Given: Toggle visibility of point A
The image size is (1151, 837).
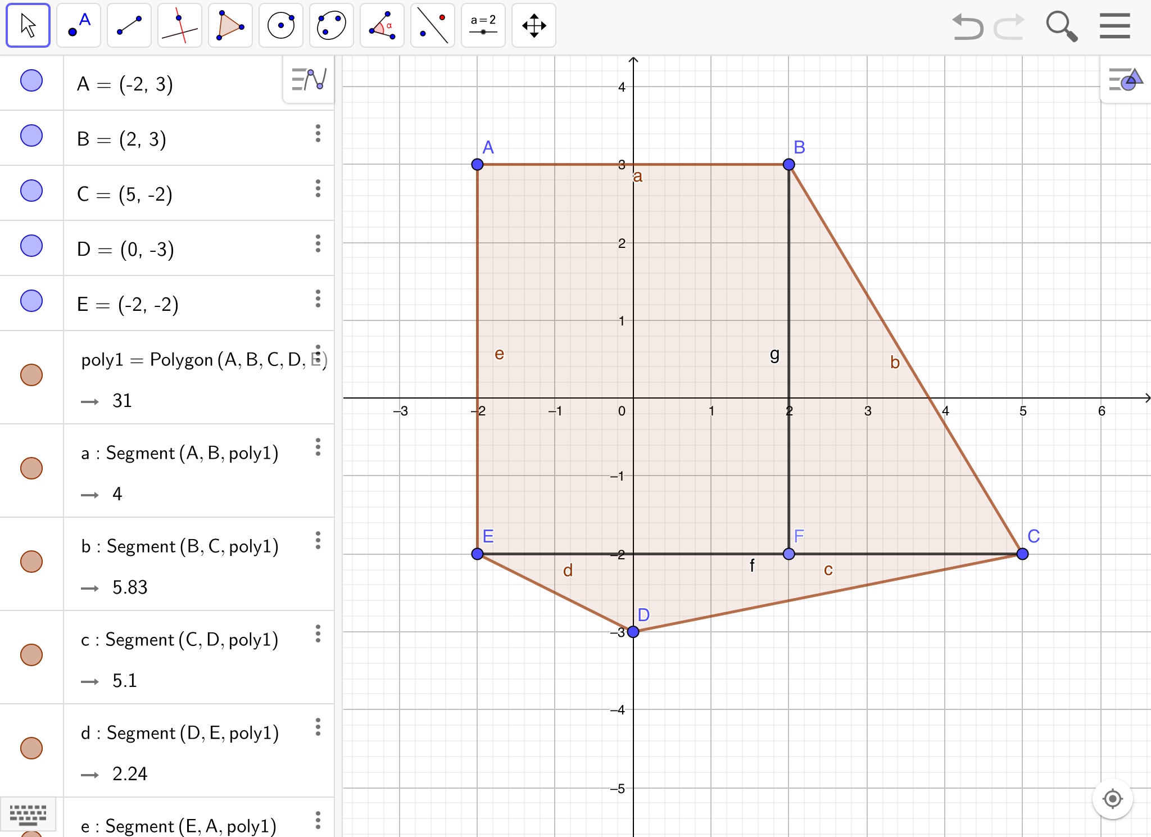Looking at the screenshot, I should 31,80.
